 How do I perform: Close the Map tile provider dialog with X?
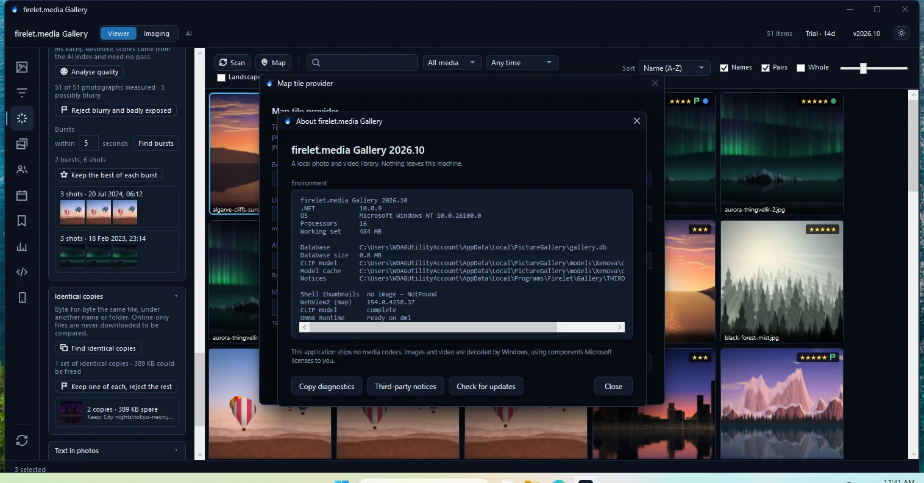[655, 84]
